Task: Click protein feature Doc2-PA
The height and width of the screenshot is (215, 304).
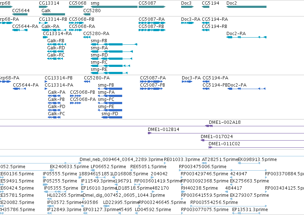Action: [246, 89]
